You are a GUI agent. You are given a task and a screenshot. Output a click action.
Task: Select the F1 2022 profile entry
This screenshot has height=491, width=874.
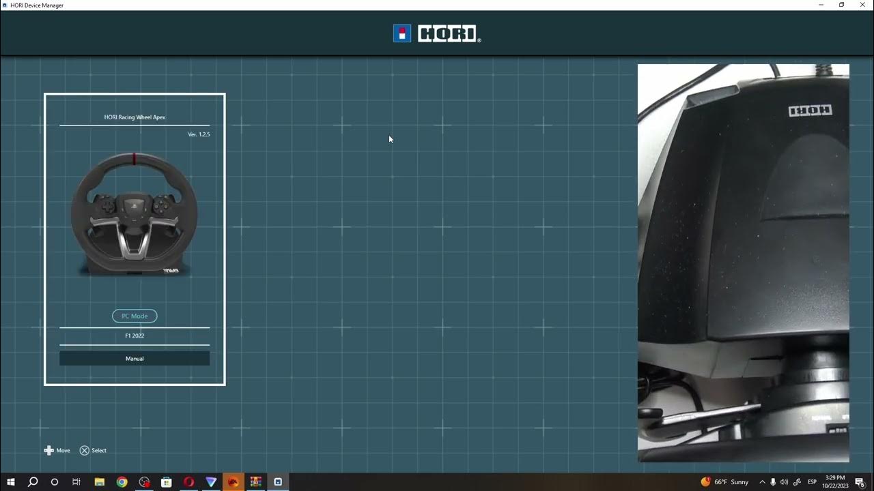(x=135, y=336)
